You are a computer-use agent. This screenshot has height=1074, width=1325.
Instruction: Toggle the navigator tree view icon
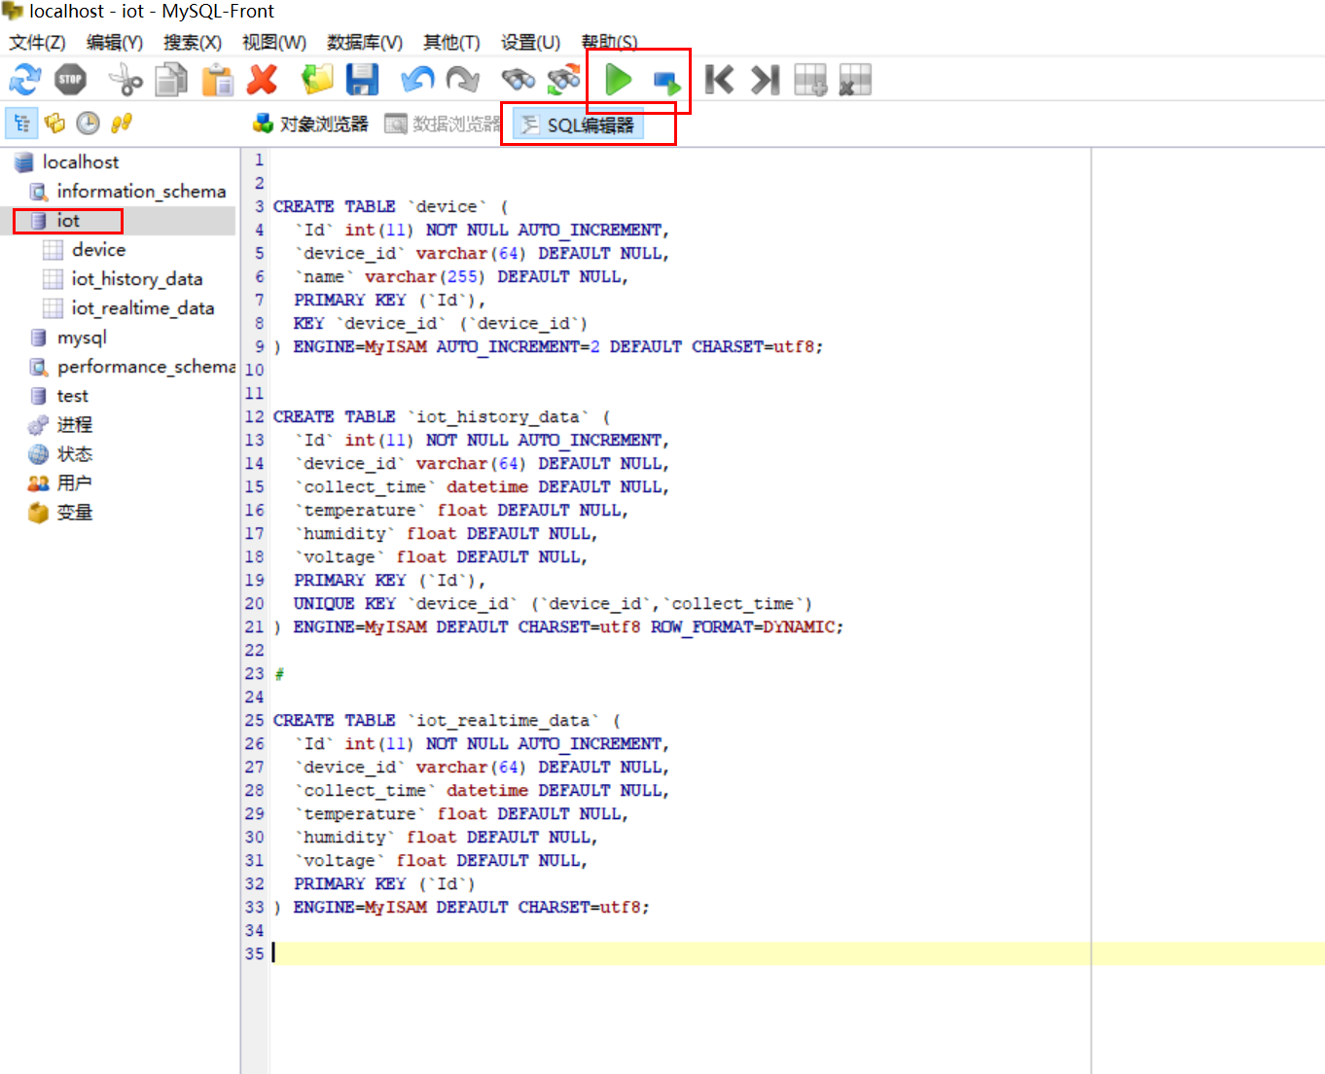tap(21, 124)
